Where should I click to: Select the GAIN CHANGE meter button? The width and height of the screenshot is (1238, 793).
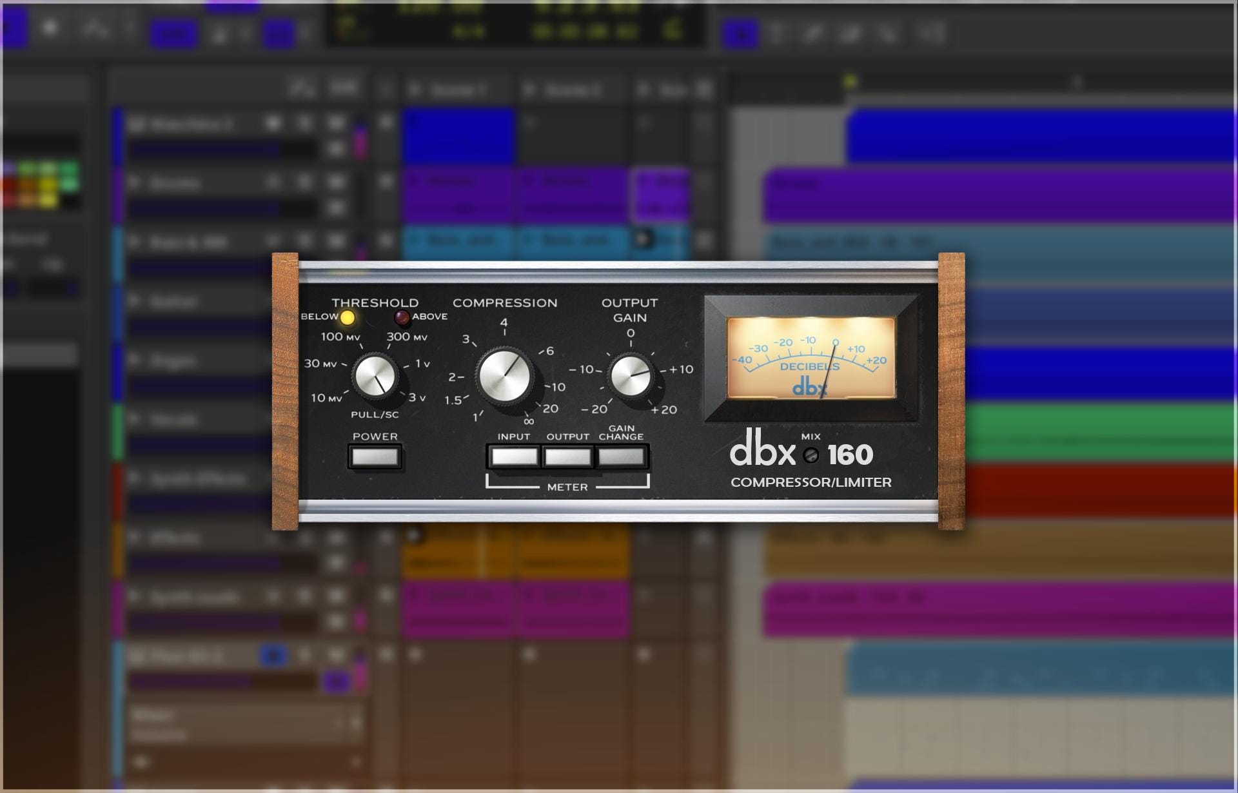click(622, 456)
